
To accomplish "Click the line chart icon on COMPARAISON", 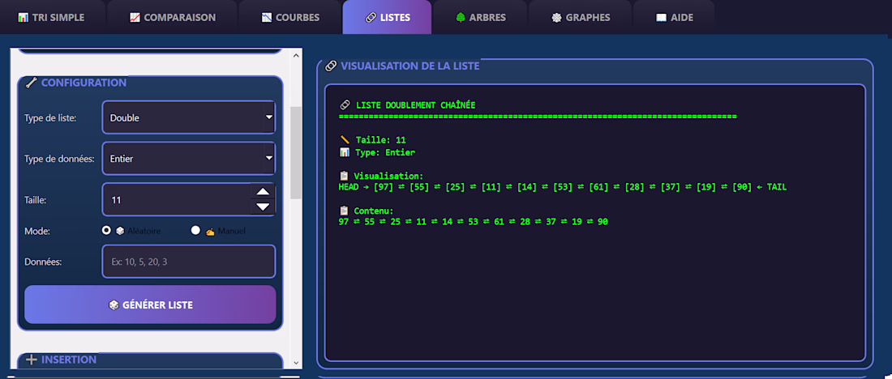I will 135,18.
